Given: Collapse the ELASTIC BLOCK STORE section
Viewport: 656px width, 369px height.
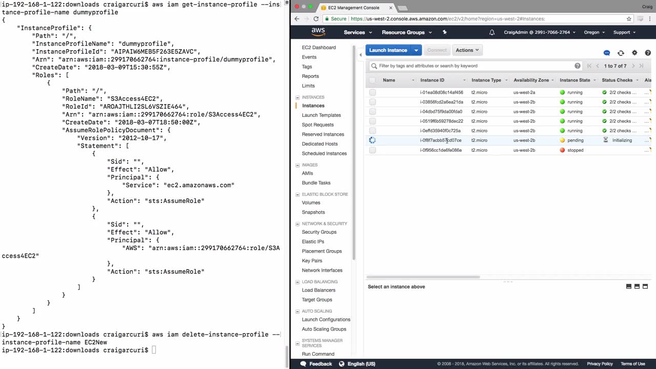Looking at the screenshot, I should coord(298,194).
